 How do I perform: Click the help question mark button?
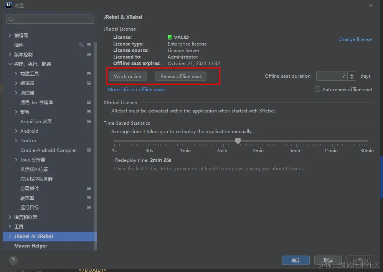point(13,260)
